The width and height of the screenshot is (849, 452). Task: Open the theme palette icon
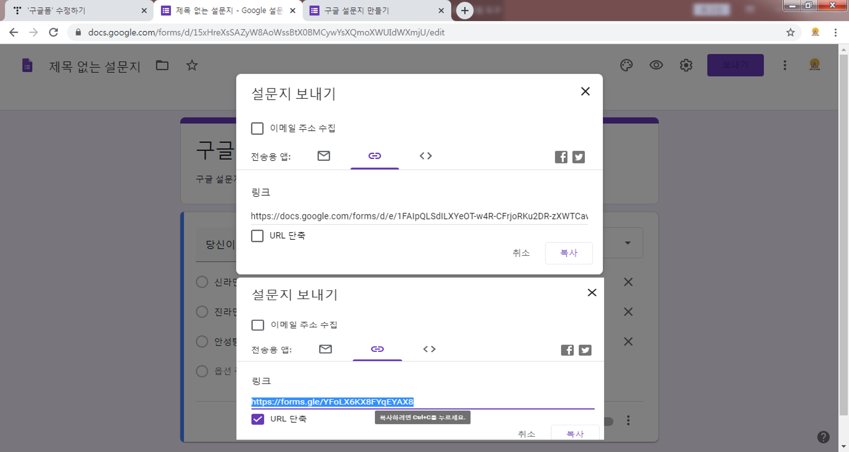point(627,65)
